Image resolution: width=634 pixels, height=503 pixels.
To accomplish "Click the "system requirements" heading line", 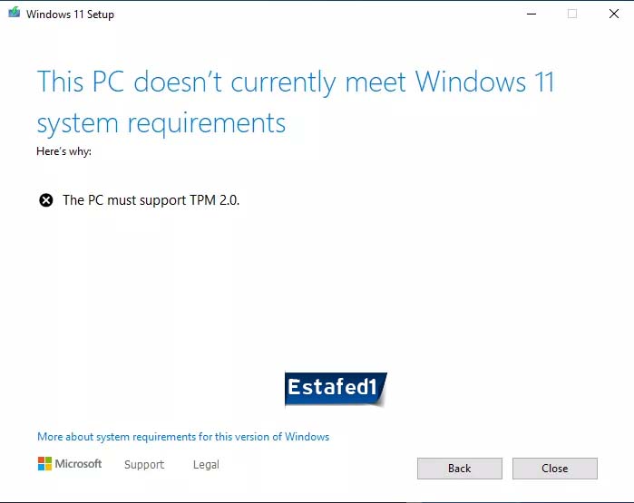I will pos(161,123).
